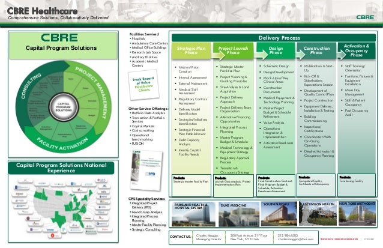
Task: Click the 200 Park Avenue address
Action: [249, 237]
